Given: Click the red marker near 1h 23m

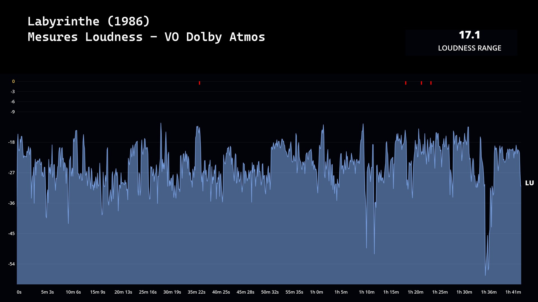Looking at the screenshot, I should coord(431,83).
